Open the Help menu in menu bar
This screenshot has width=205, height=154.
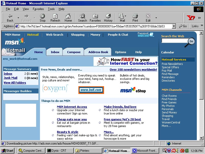[x=61, y=9]
